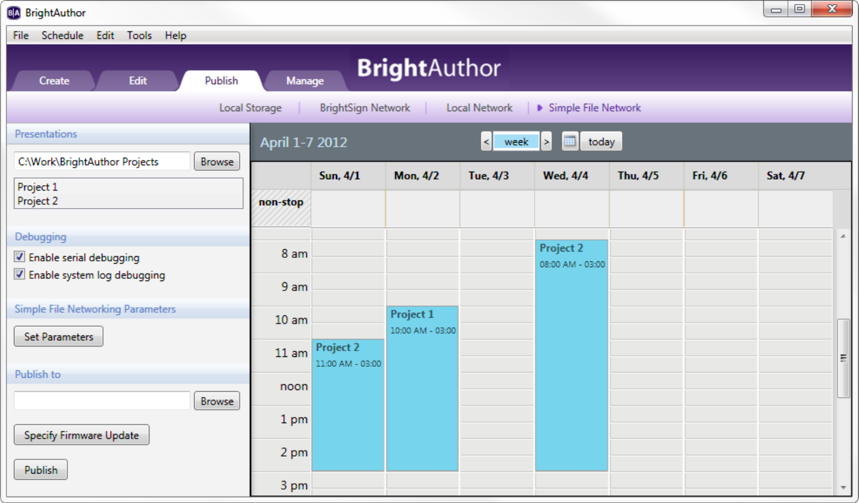Select Simple File Network publish option
859x503 pixels.
click(x=595, y=108)
